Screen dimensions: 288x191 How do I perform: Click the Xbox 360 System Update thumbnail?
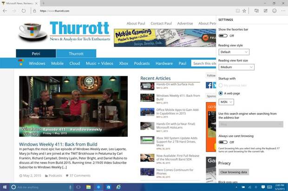(147, 140)
